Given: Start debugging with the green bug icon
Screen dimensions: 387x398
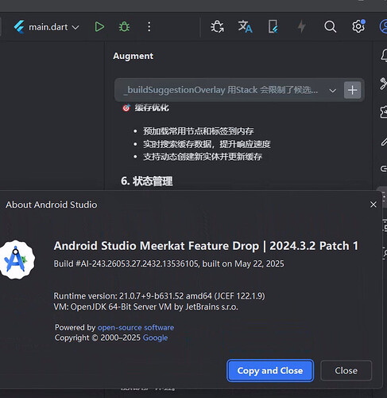Looking at the screenshot, I should tap(124, 27).
